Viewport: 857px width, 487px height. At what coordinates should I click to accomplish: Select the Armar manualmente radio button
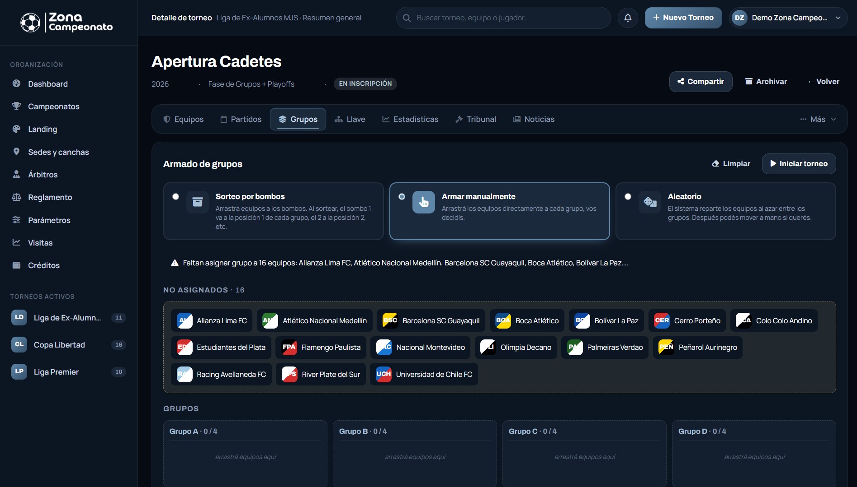pyautogui.click(x=402, y=196)
